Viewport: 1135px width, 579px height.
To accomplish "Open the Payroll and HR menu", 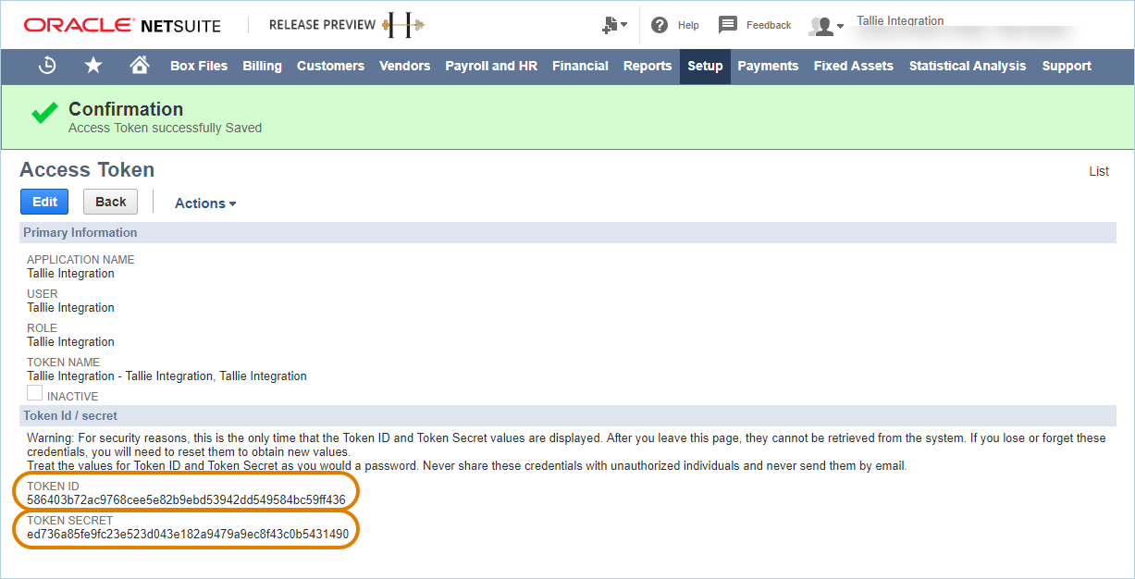I will click(491, 66).
